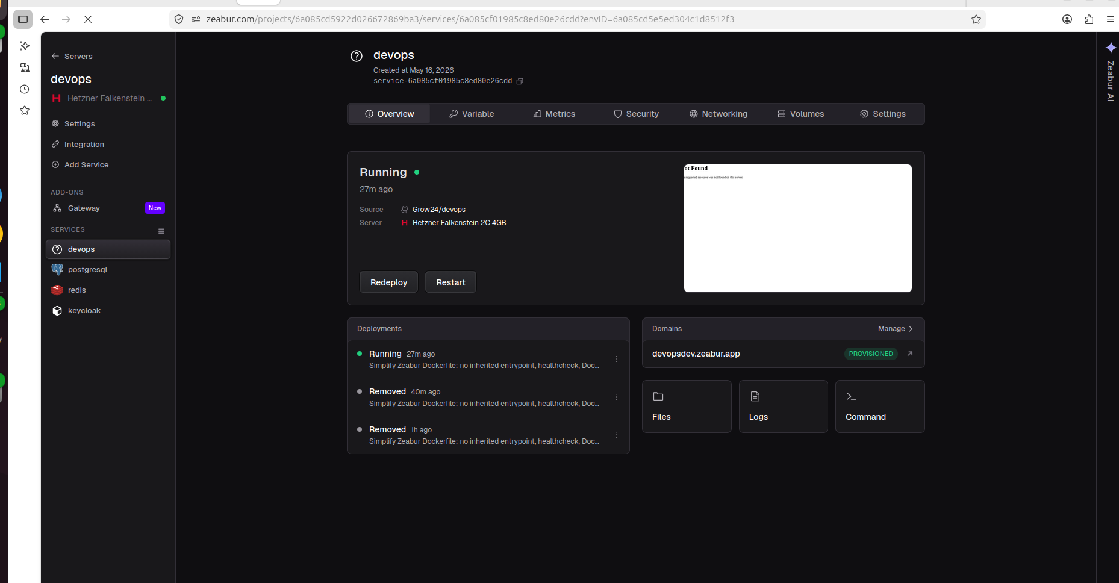Open the Files card
The width and height of the screenshot is (1119, 583).
coord(687,407)
